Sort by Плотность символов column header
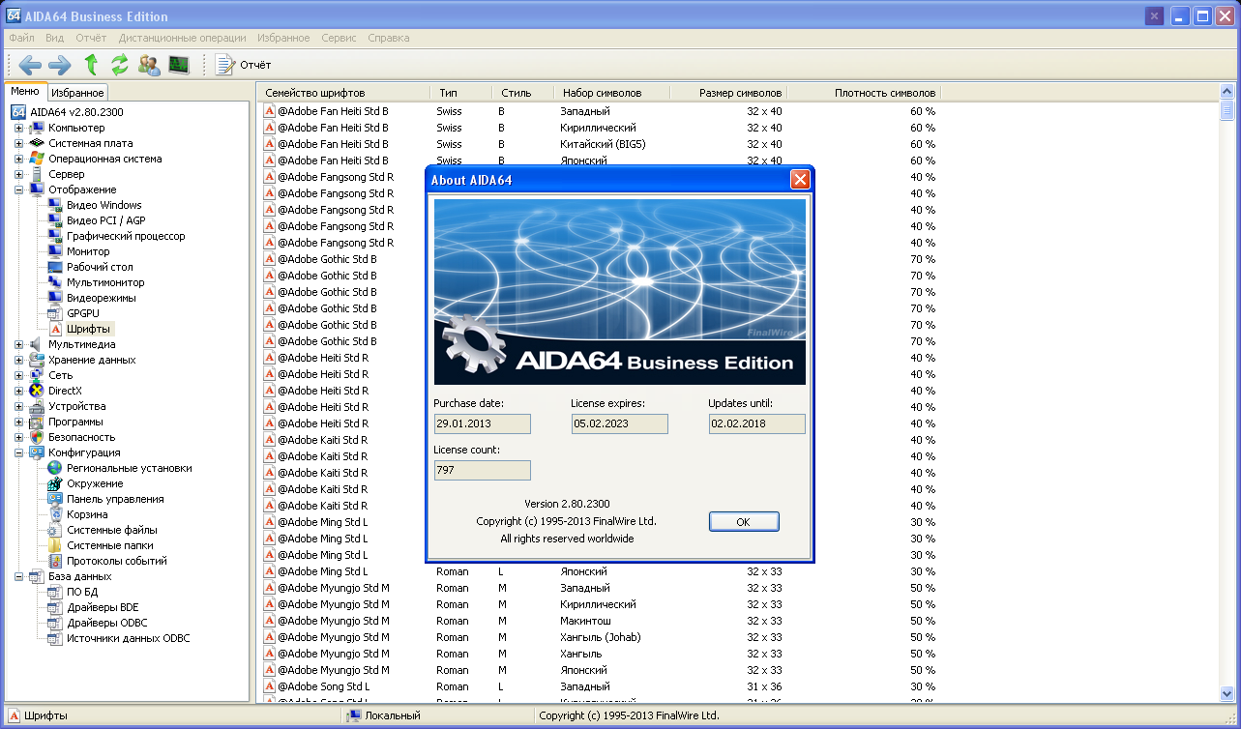 (864, 93)
